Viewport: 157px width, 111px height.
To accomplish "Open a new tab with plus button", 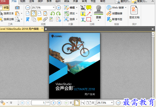I will pyautogui.click(x=46, y=29).
